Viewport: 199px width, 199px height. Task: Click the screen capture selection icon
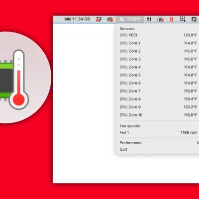click(183, 19)
